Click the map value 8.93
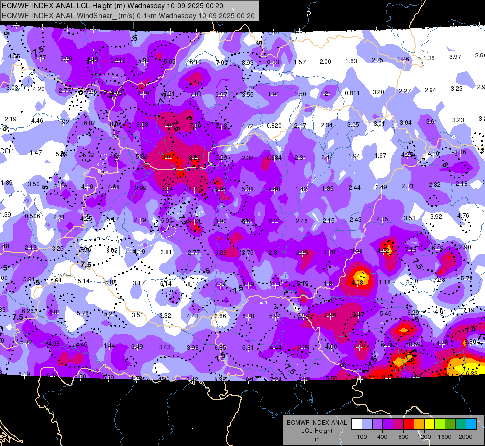Viewport: 485px width, 446px height. pos(247,62)
